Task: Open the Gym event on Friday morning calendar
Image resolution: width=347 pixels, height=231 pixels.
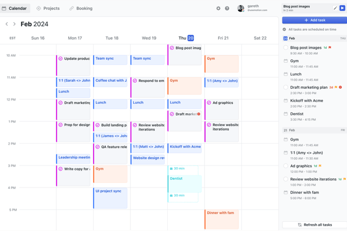Action: tap(222, 64)
